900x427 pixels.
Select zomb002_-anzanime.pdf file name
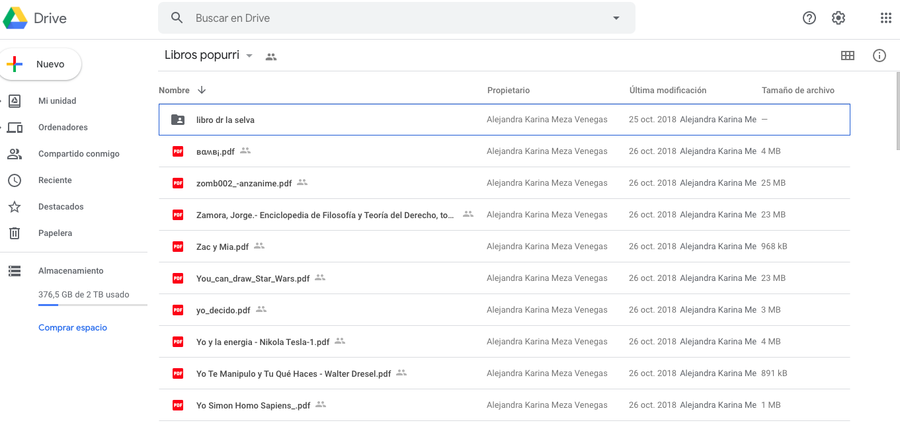244,184
